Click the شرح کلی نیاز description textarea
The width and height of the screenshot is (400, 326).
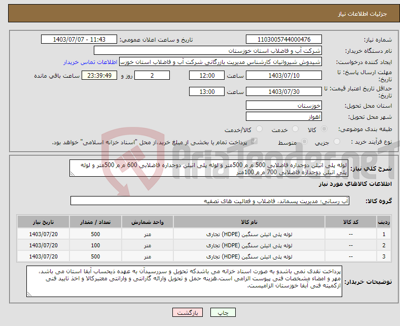coord(209,168)
